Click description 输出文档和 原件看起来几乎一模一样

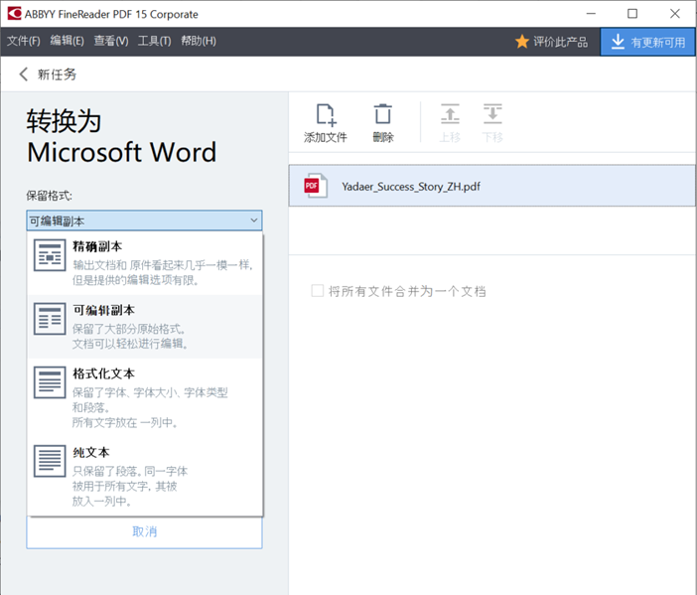coord(163,265)
